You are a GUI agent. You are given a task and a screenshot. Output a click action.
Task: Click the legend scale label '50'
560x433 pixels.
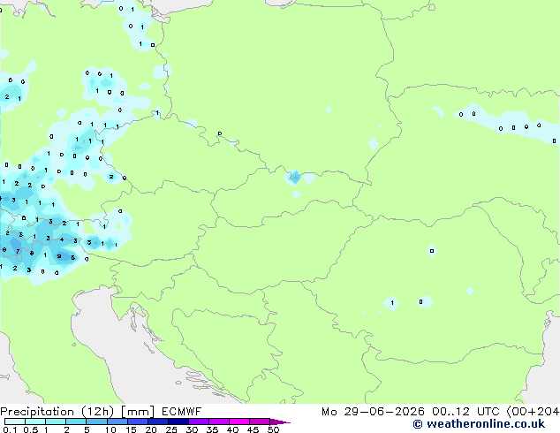pos(273,429)
